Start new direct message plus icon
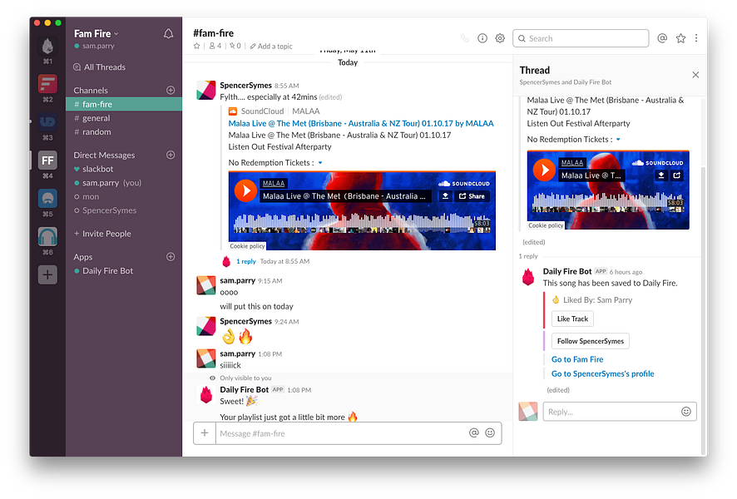Image resolution: width=737 pixels, height=499 pixels. click(171, 155)
